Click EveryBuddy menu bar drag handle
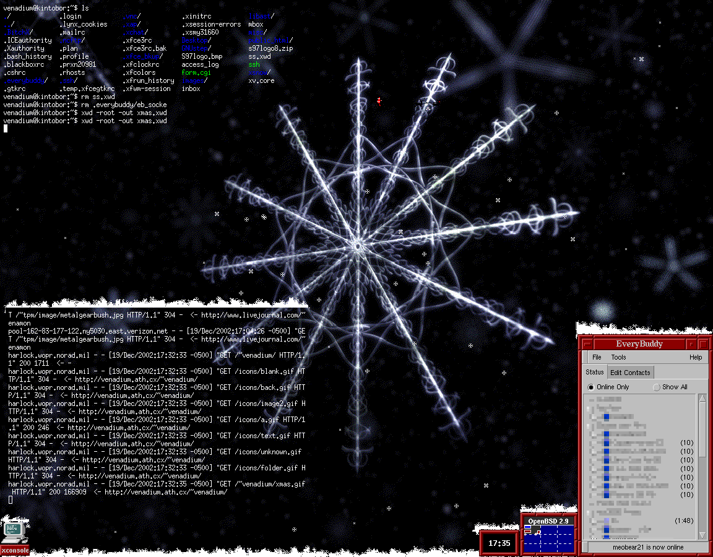Viewport: 713px width, 557px height. pyautogui.click(x=585, y=357)
